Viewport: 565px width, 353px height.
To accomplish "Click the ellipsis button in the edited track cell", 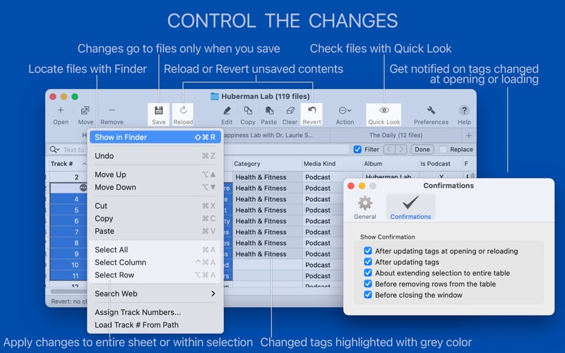I will coord(83,188).
